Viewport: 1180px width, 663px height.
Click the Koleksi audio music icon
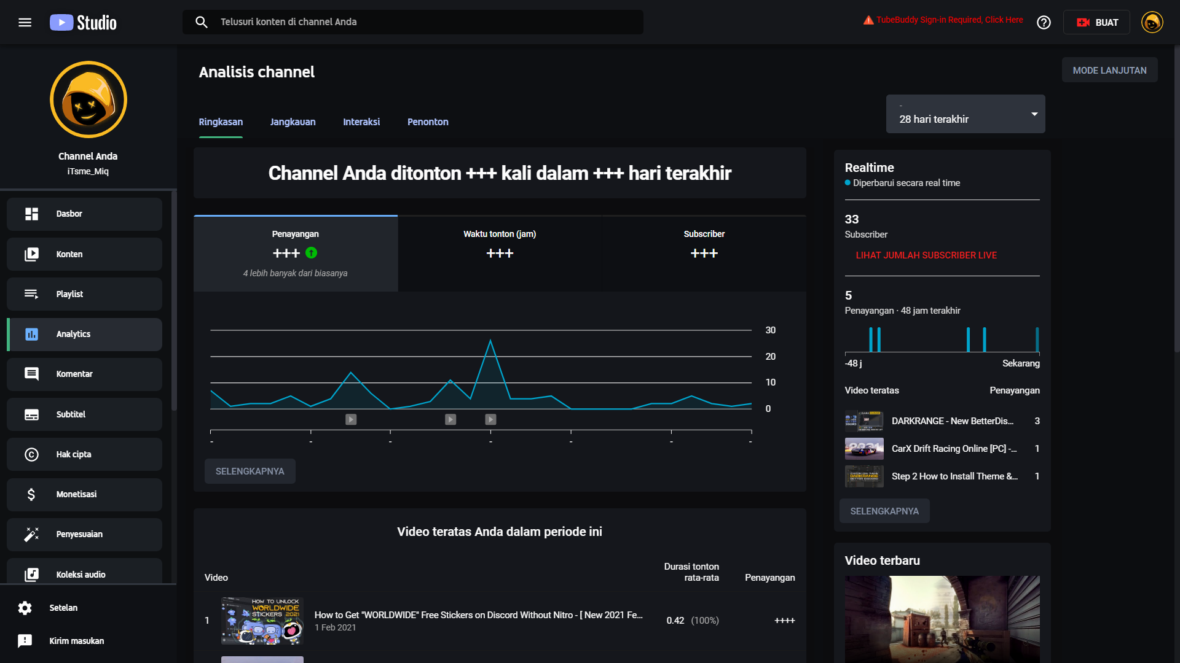click(31, 575)
